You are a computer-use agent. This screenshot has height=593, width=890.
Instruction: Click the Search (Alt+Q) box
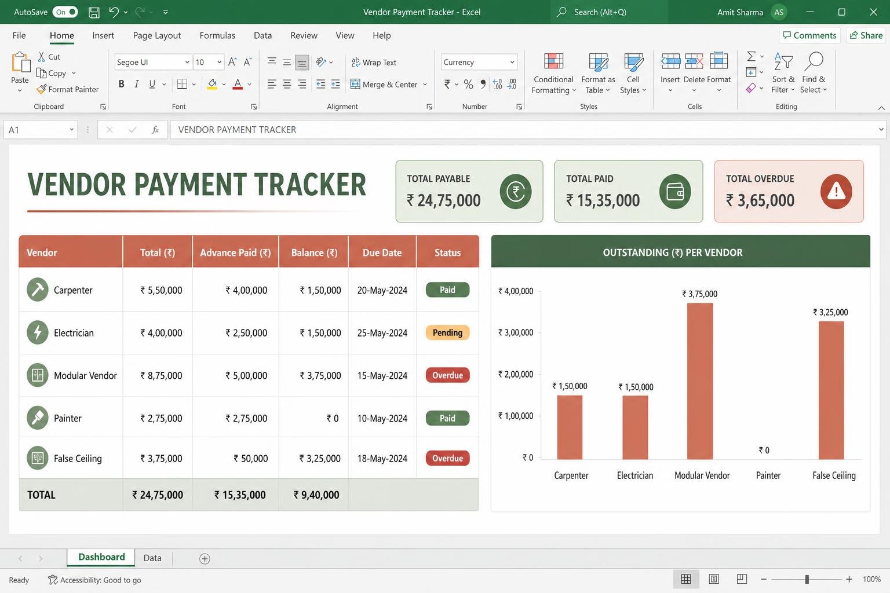[x=609, y=12]
